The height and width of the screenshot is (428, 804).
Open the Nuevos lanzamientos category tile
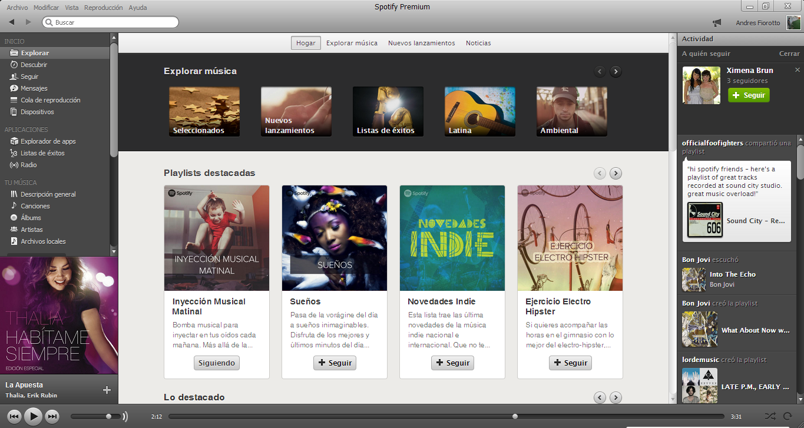[x=296, y=111]
